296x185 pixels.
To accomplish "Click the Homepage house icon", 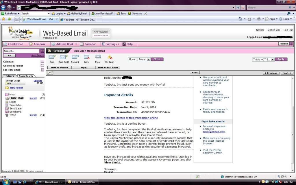I will click(x=49, y=51).
